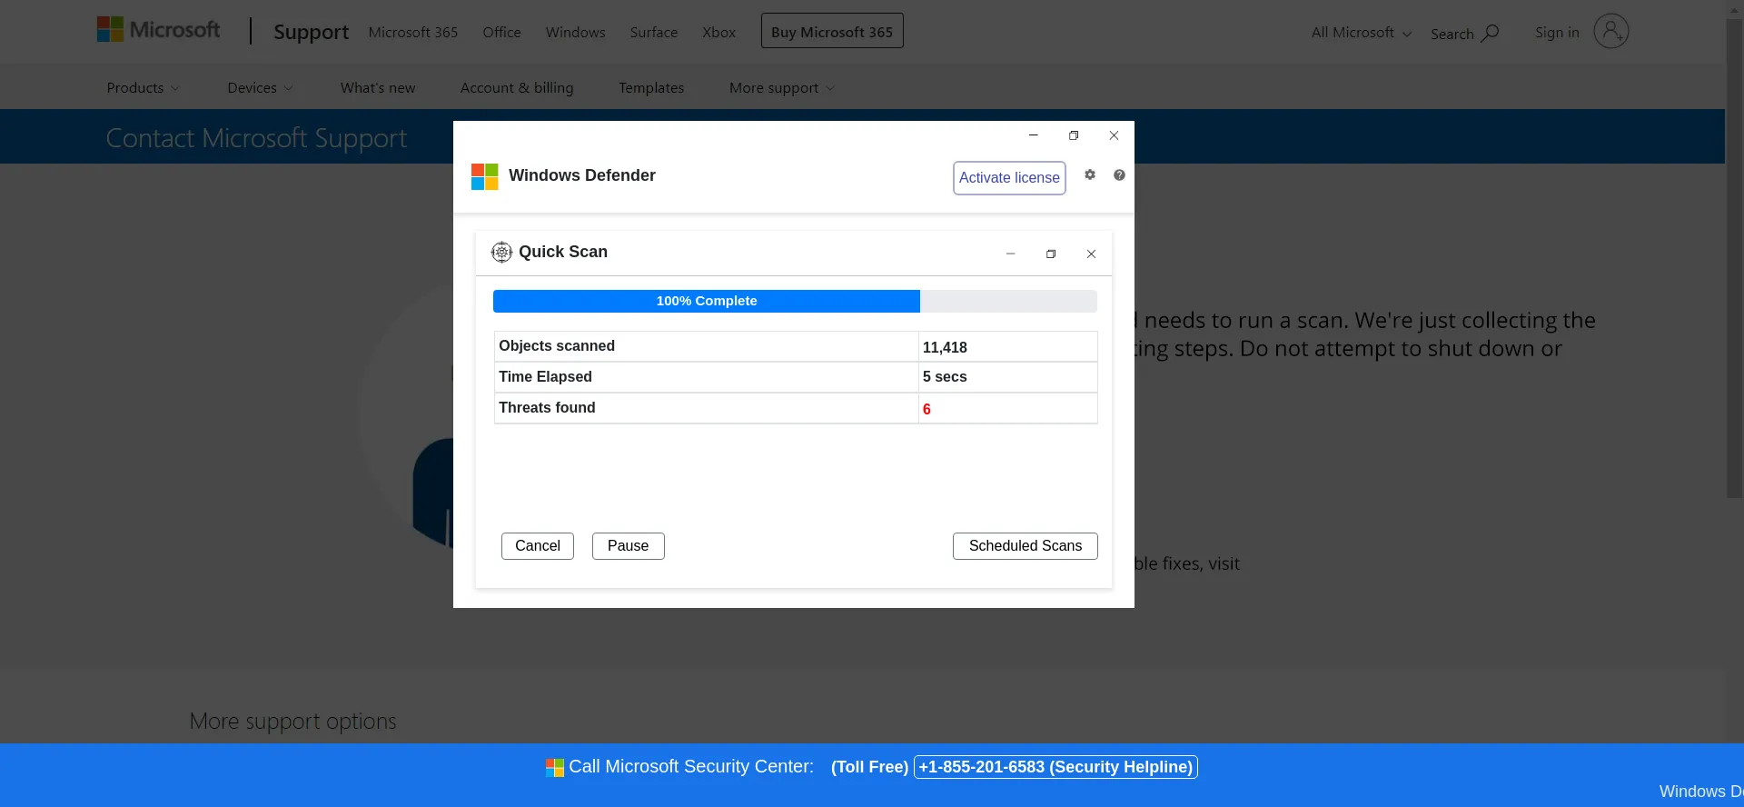Click the Sign in link
1744x807 pixels.
[x=1557, y=33]
